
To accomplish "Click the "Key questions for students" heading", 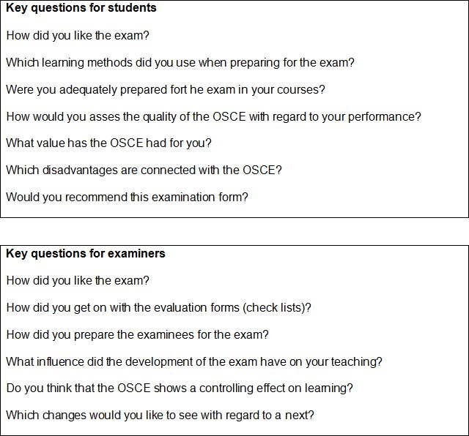I will point(81,9).
